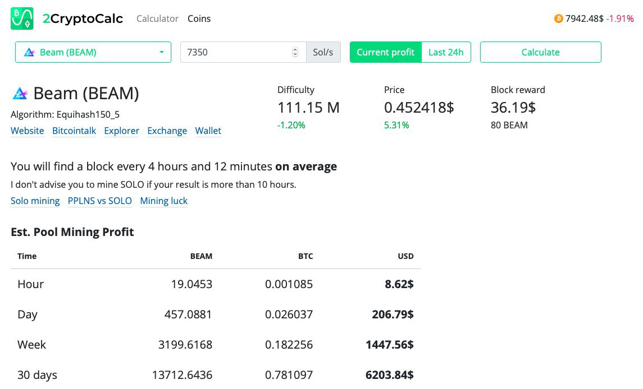
Task: Click the daily BTC value 0.026037
Action: point(289,314)
